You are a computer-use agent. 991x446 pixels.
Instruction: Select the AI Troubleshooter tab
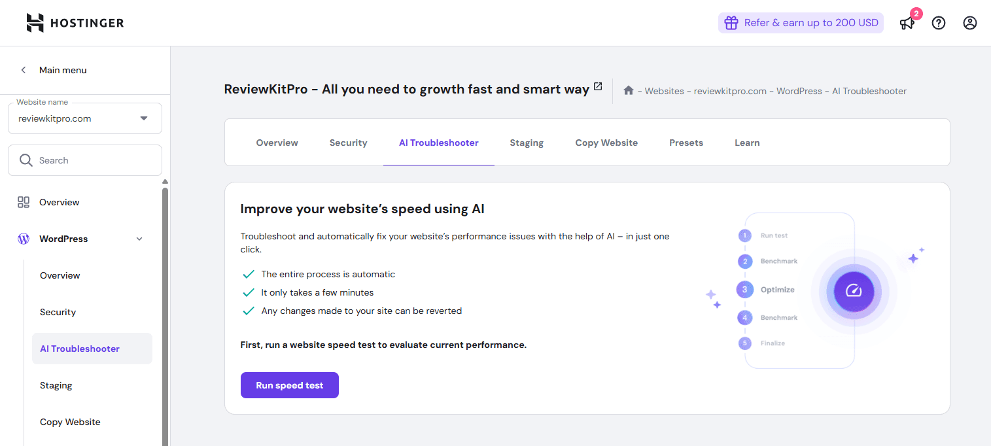(x=439, y=143)
